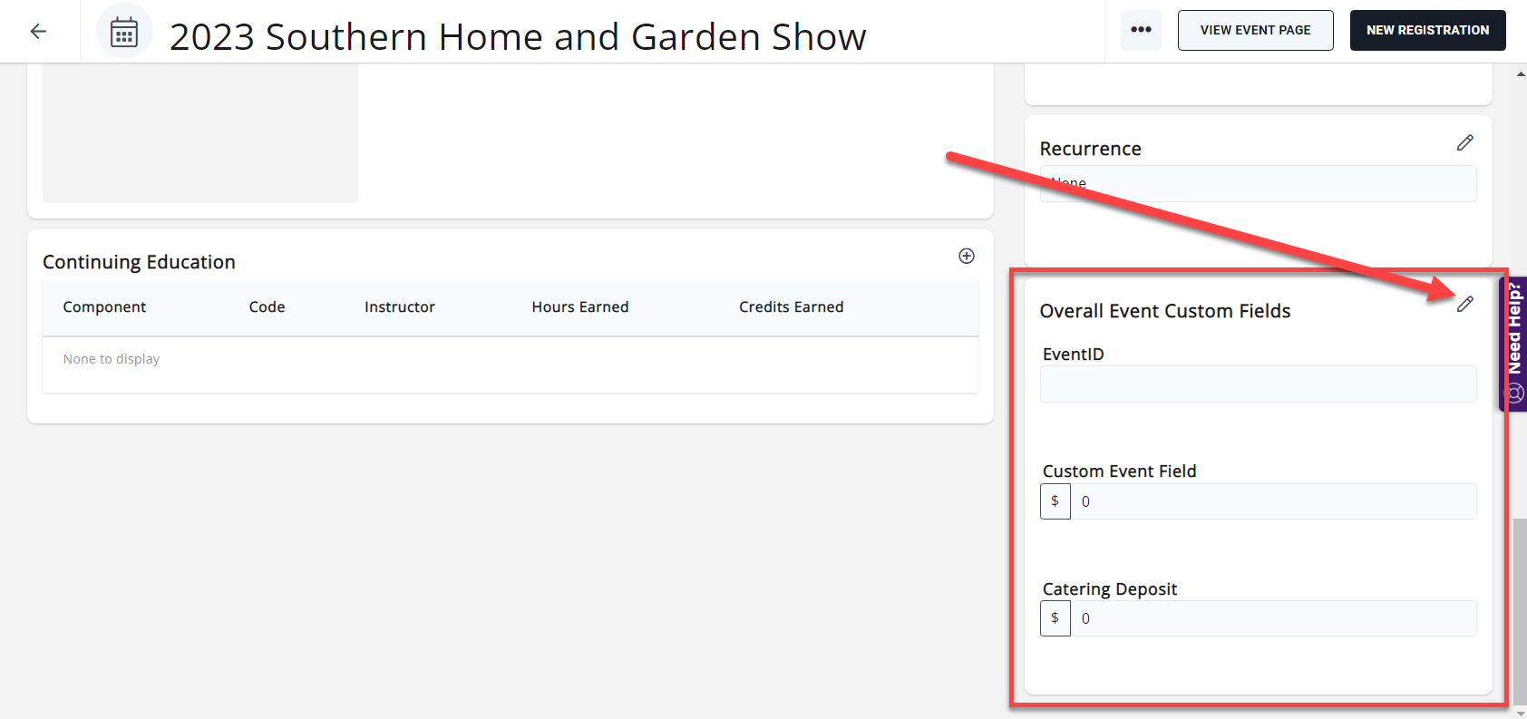This screenshot has height=719, width=1527.
Task: Open the three-dots more options menu
Action: pyautogui.click(x=1141, y=30)
